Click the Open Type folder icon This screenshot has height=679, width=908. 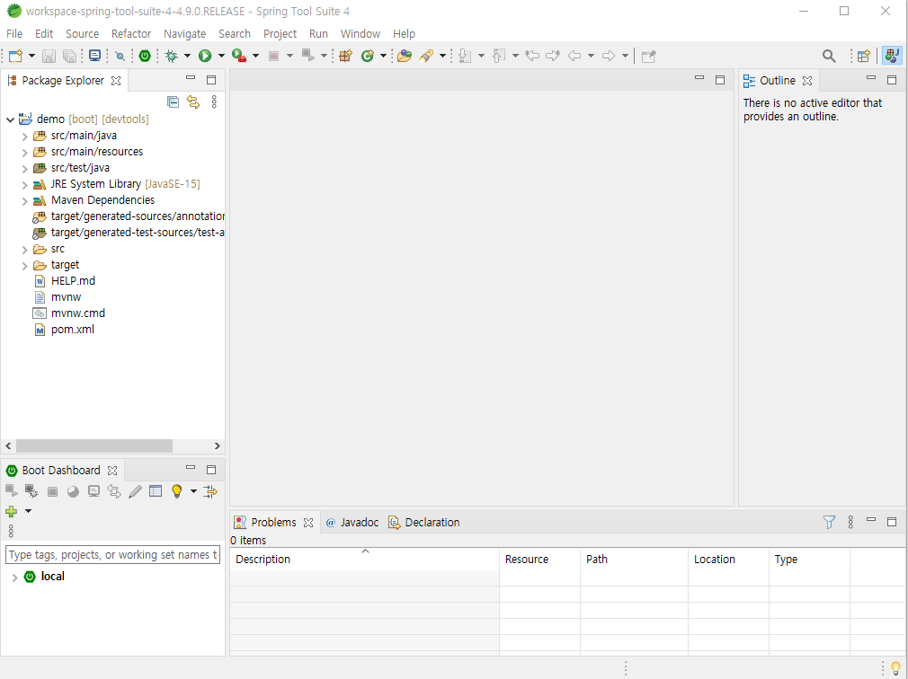click(x=405, y=56)
